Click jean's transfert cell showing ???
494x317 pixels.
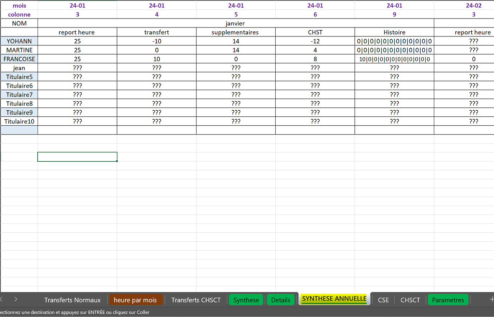point(156,67)
